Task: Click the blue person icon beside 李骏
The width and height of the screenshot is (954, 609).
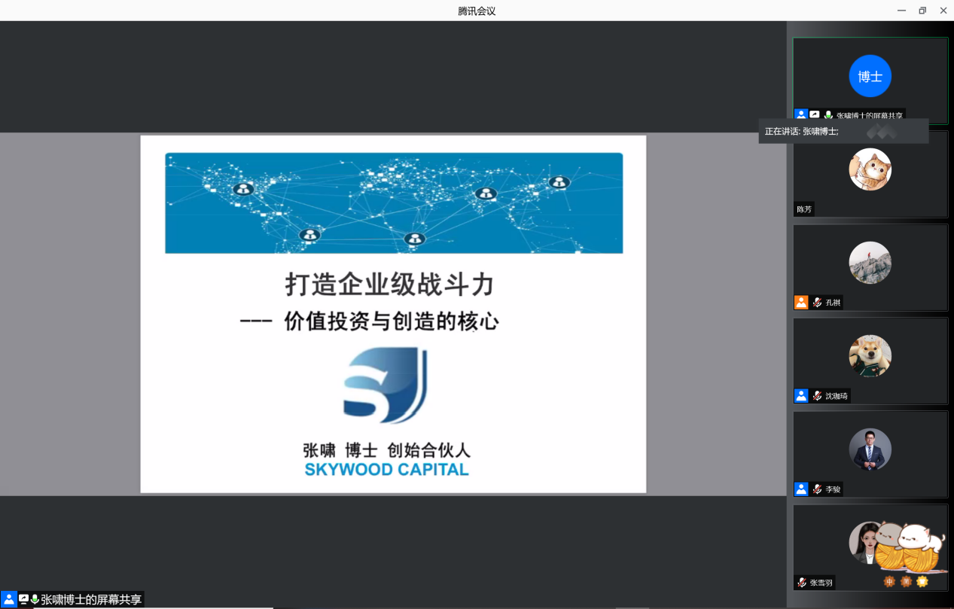Action: click(x=801, y=489)
